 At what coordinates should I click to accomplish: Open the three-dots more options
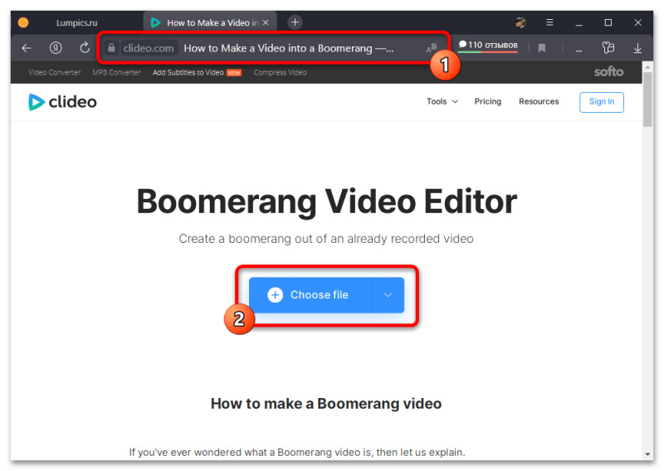pos(579,51)
